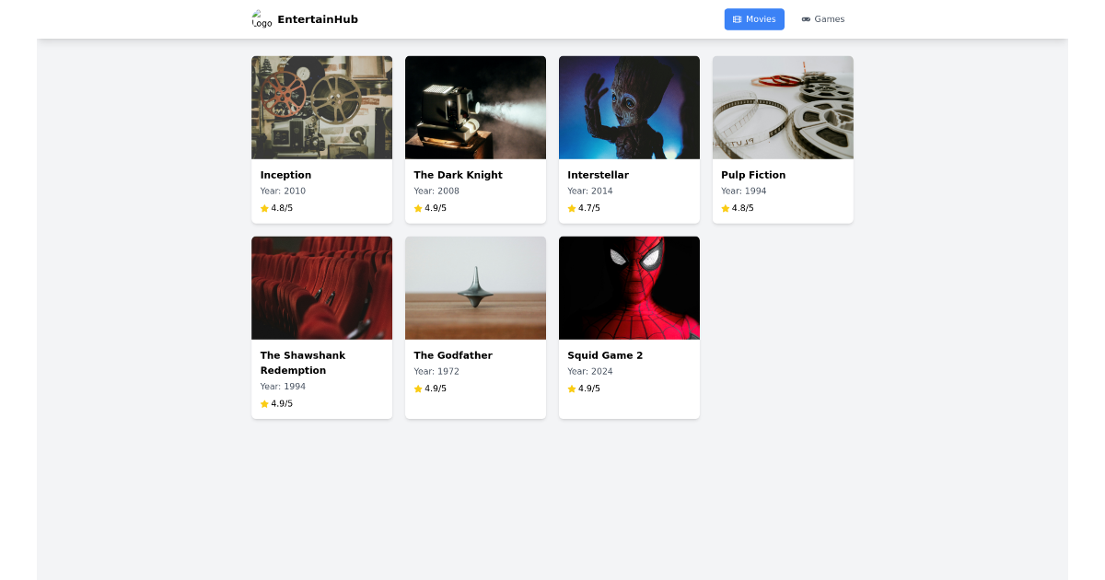
Task: Click the EntertainHub brand name
Action: pos(318,18)
